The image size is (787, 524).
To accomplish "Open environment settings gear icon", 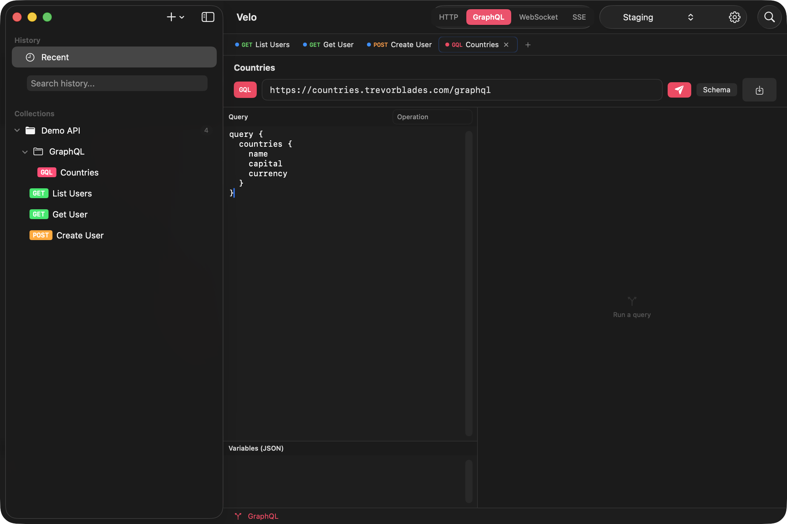I will click(x=735, y=17).
